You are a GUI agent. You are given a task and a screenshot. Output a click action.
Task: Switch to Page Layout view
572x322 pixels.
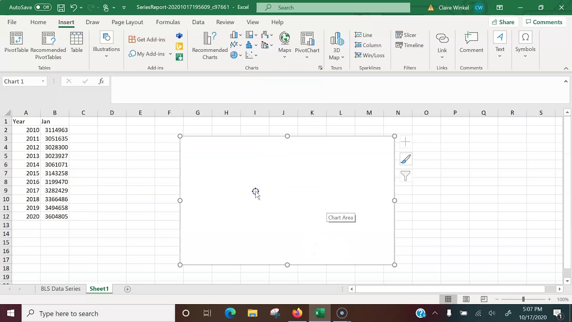(466, 299)
